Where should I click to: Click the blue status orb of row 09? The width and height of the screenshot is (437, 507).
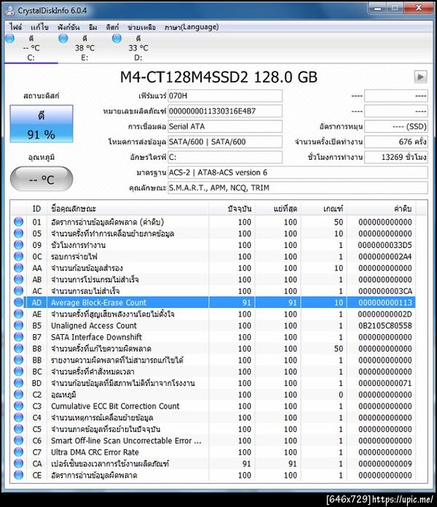pyautogui.click(x=19, y=245)
